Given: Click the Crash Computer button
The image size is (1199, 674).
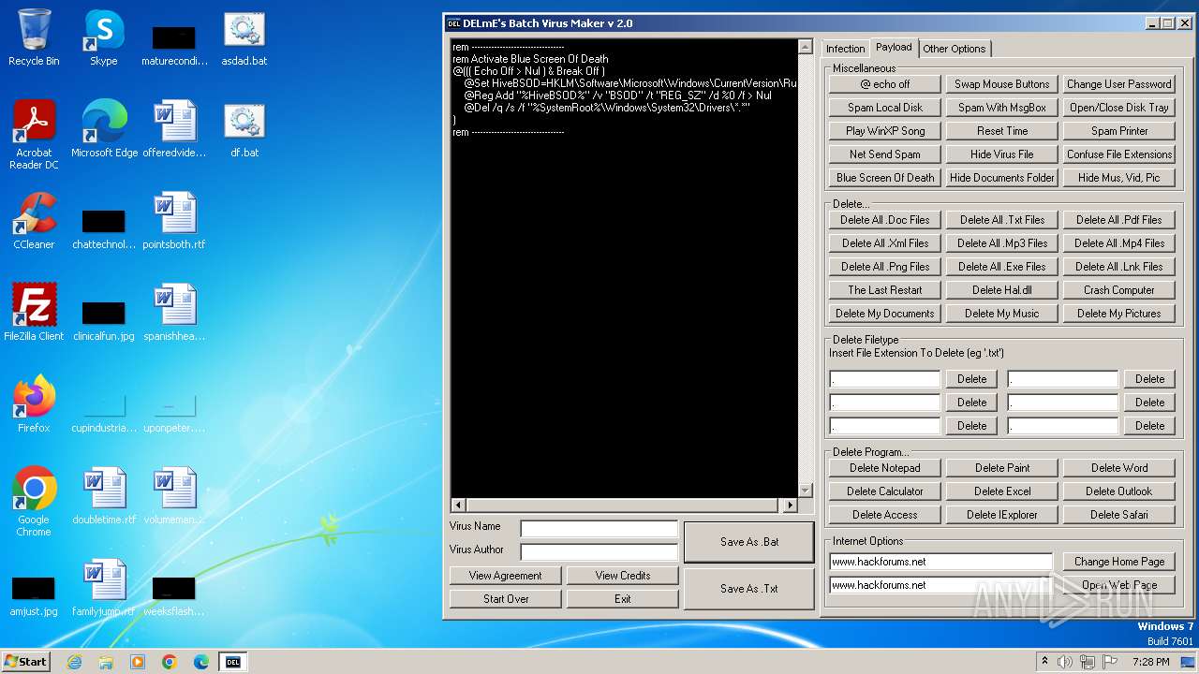Looking at the screenshot, I should 1119,290.
